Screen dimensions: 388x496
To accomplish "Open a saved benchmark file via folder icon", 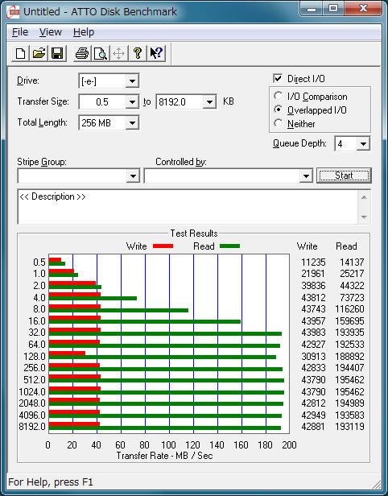I will 39,53.
